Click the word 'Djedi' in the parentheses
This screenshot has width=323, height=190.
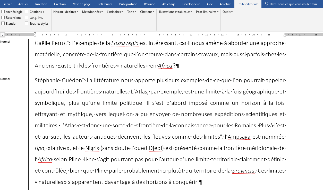156,148
